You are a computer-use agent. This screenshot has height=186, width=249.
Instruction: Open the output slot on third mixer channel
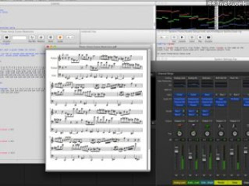click(207, 121)
